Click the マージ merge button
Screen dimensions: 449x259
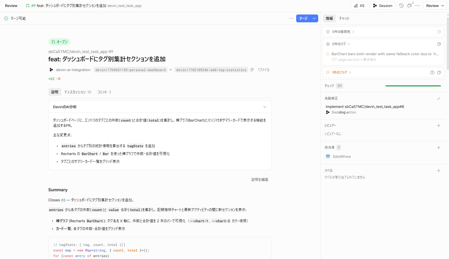pos(303,18)
